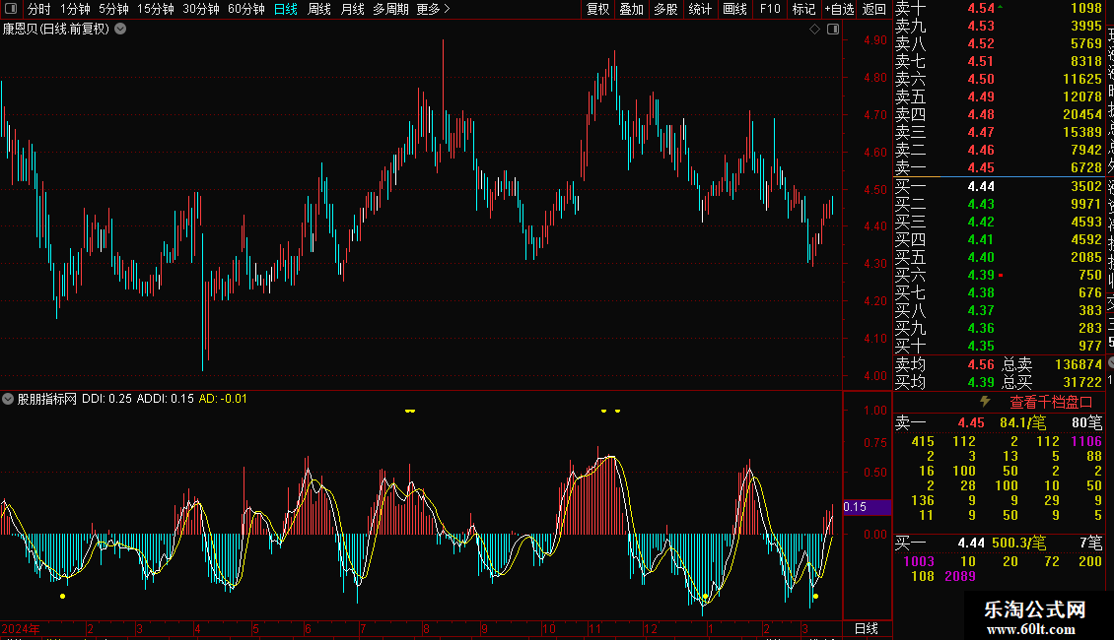This screenshot has height=640, width=1114.
Task: Select the 1分钟 period tab
Action: click(x=75, y=9)
